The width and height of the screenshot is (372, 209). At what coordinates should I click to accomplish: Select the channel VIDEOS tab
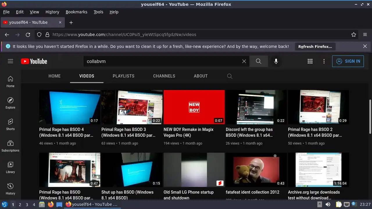pyautogui.click(x=87, y=76)
